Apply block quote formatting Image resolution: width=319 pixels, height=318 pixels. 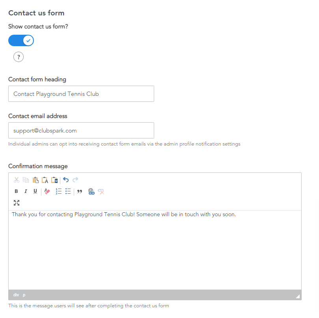80,191
